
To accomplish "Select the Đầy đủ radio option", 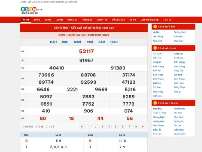I will (23, 127).
